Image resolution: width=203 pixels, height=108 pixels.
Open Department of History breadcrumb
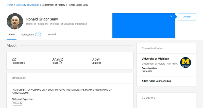[53, 5]
